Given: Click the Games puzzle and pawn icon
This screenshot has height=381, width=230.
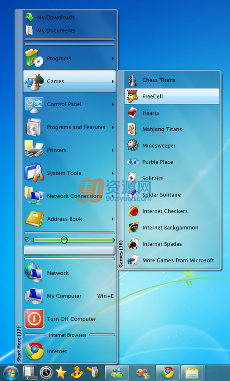Looking at the screenshot, I should (x=34, y=81).
